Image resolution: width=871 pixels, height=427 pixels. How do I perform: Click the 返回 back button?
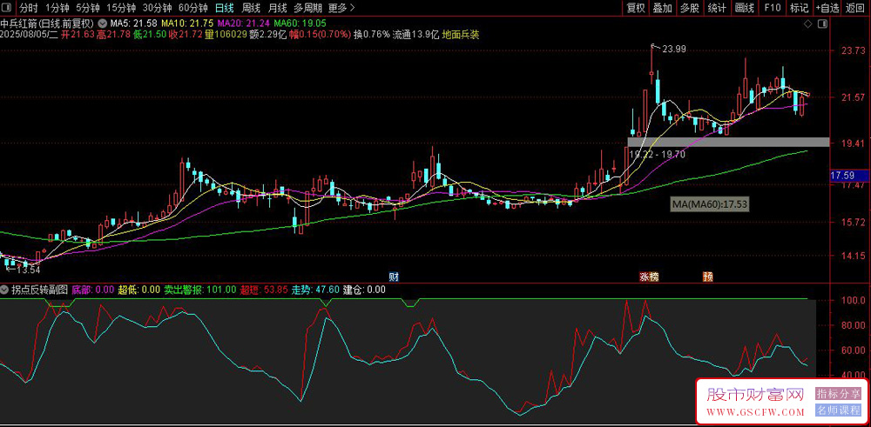(x=856, y=8)
